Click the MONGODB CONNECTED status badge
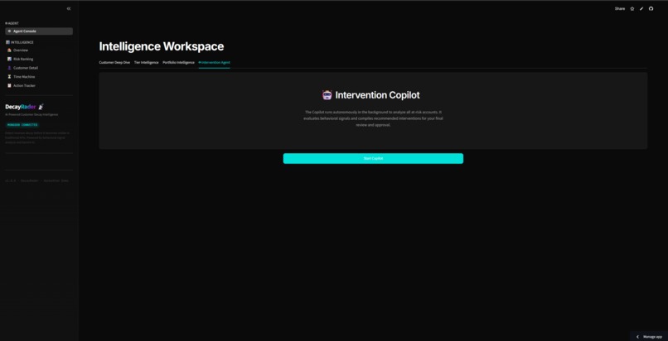The width and height of the screenshot is (668, 341). coord(22,125)
